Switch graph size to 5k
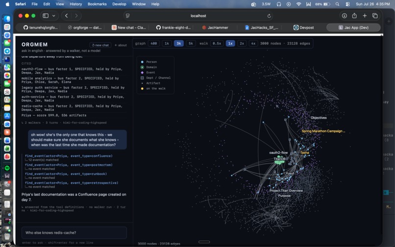 pyautogui.click(x=191, y=43)
